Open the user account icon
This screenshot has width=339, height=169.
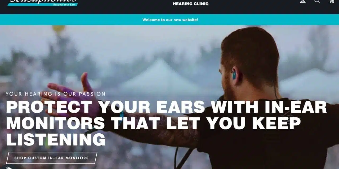tap(303, 1)
